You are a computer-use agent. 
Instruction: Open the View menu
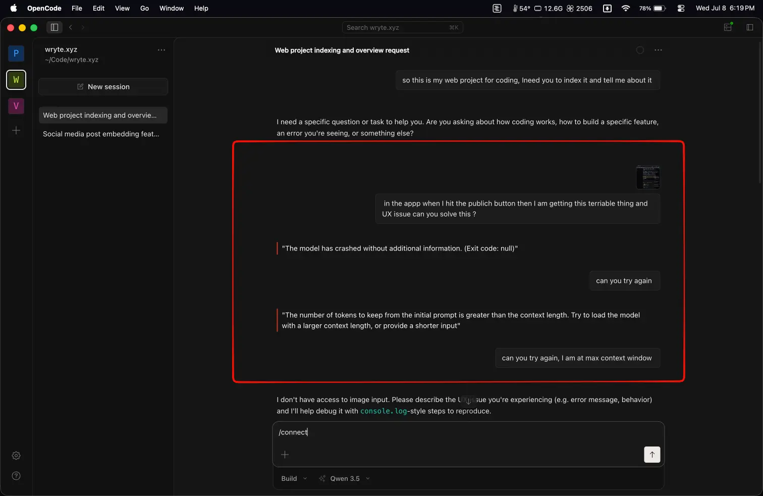click(122, 8)
